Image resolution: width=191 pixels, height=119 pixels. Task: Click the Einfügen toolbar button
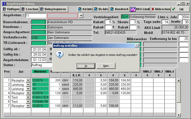tap(11, 9)
